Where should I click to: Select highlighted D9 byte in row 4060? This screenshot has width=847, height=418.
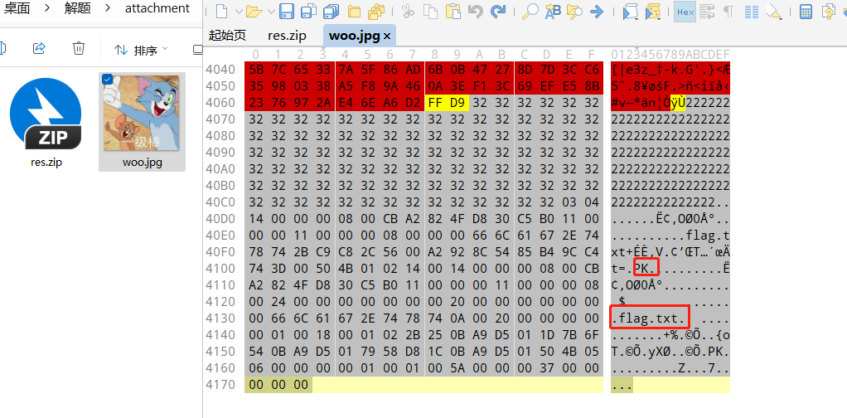point(458,103)
